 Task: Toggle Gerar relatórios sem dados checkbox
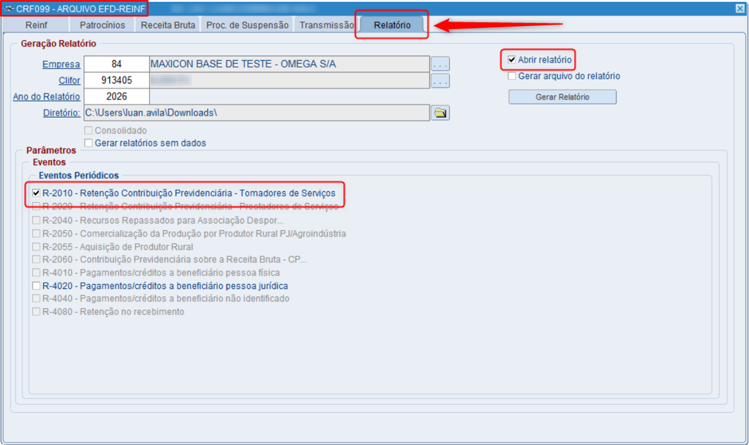coord(89,143)
